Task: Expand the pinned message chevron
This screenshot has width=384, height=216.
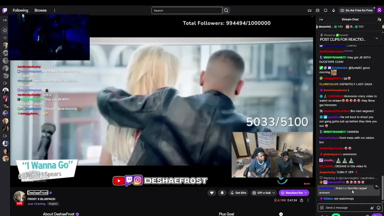Action: [x=377, y=38]
